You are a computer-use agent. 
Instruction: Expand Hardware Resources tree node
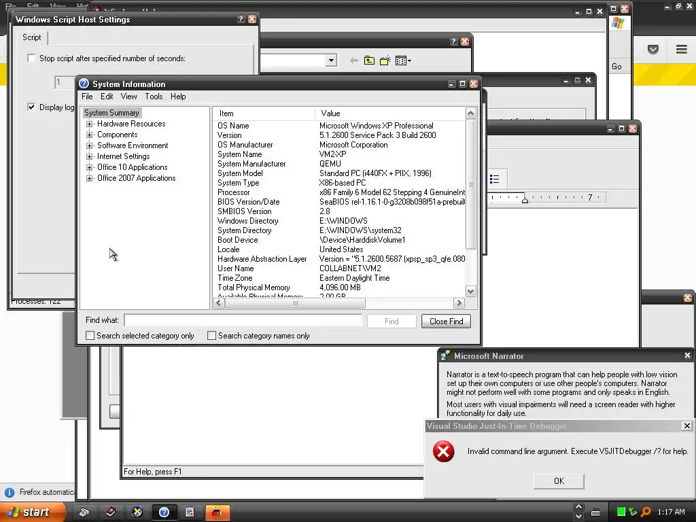click(x=89, y=124)
